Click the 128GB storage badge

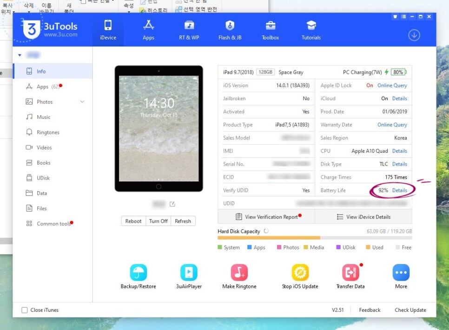pos(265,72)
